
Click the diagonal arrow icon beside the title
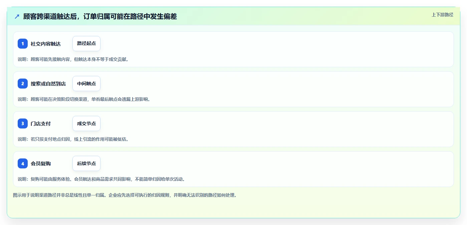[17, 16]
